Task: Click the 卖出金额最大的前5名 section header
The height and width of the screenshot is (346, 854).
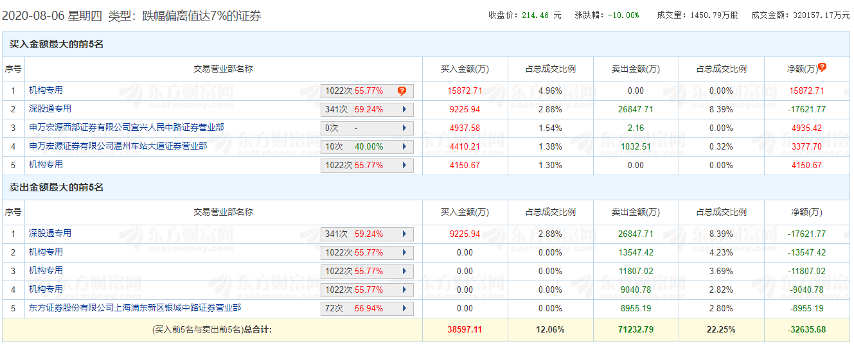Action: [x=57, y=187]
